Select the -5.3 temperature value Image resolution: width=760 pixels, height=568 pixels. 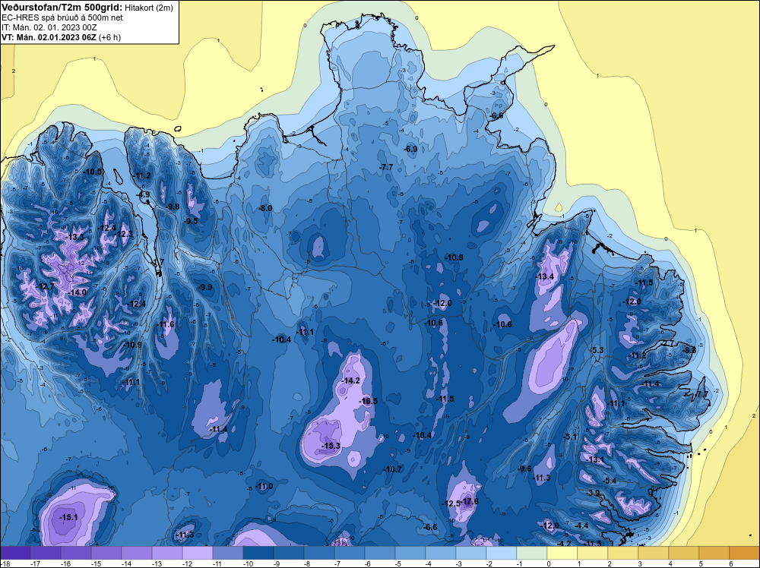tap(597, 350)
